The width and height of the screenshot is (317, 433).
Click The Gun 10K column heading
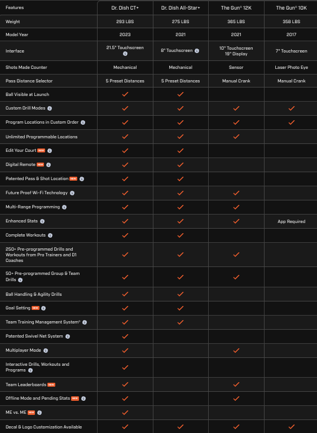pos(292,8)
